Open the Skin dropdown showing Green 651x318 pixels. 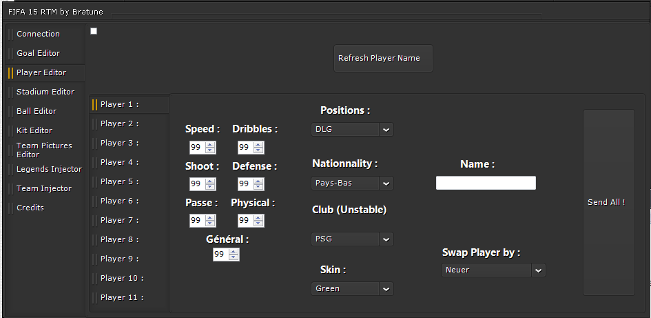[x=352, y=288]
